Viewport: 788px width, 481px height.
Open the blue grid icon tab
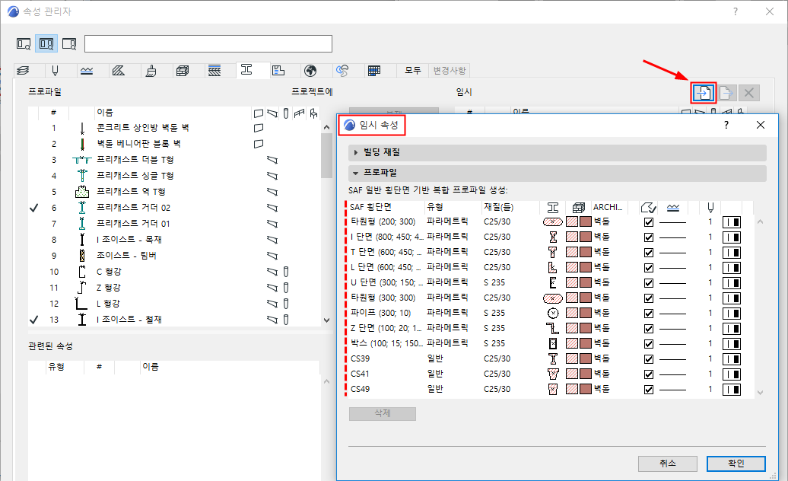pyautogui.click(x=374, y=70)
